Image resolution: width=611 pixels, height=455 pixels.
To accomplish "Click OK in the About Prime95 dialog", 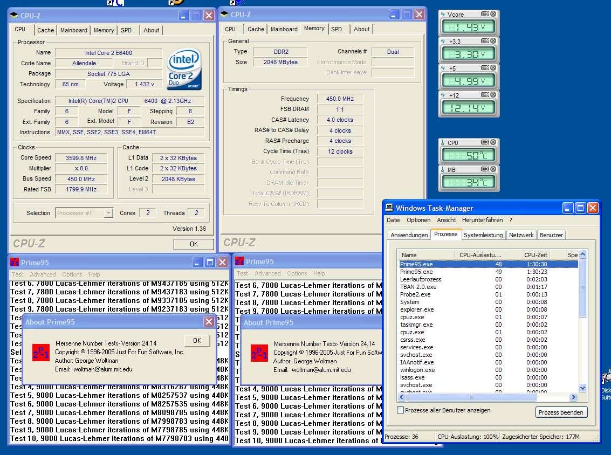I will [197, 341].
